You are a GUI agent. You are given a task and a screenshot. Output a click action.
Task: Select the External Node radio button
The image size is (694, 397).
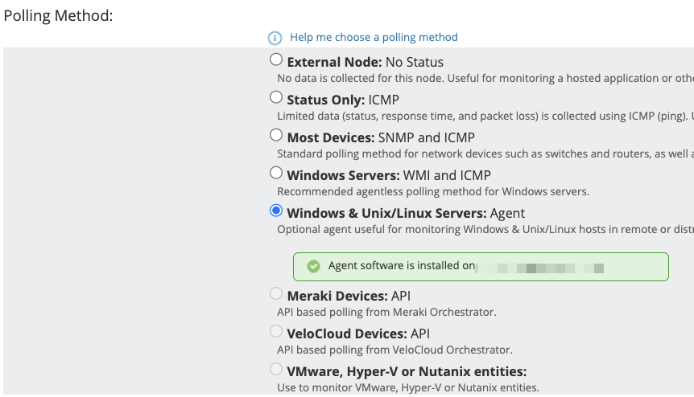click(x=276, y=59)
